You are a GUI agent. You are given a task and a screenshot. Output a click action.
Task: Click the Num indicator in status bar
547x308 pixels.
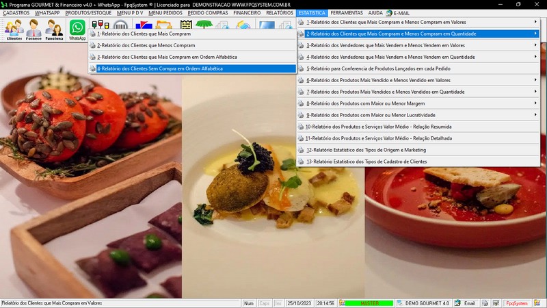tap(249, 303)
